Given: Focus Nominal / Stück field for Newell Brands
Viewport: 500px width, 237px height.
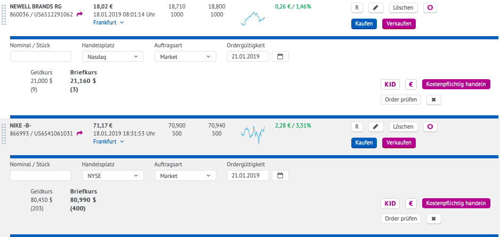Looking at the screenshot, I should [41, 56].
